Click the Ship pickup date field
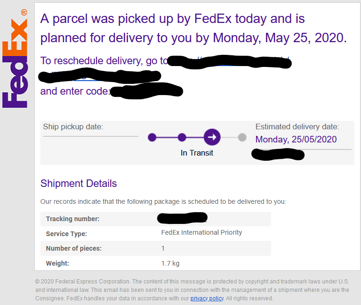This screenshot has height=305, width=361. 90,130
